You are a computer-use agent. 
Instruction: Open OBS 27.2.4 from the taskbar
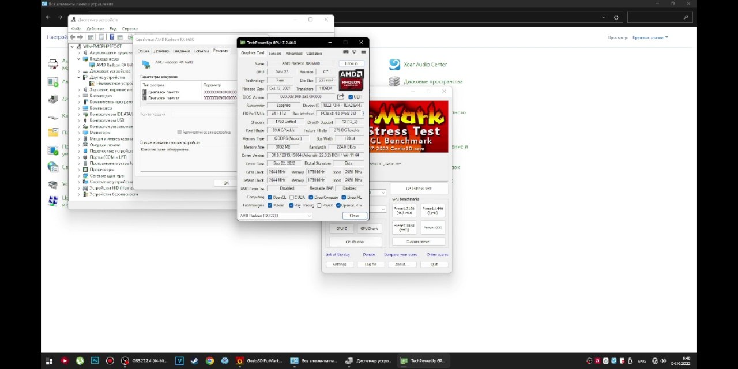pyautogui.click(x=145, y=361)
